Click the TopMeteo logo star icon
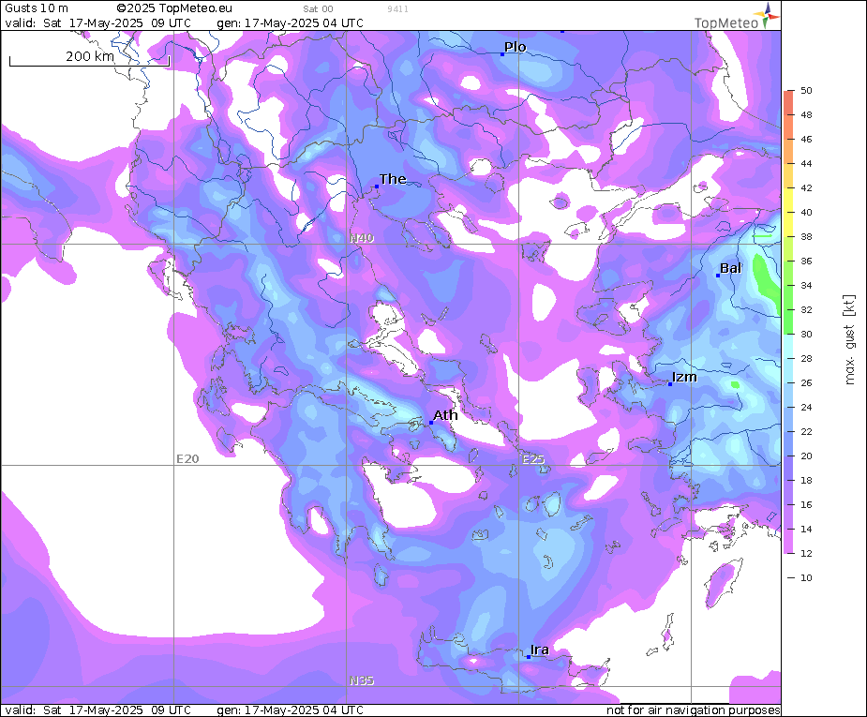867x717 pixels. pyautogui.click(x=767, y=15)
